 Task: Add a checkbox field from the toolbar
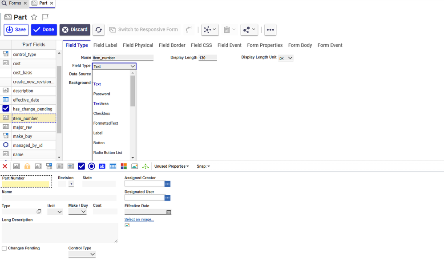coord(81,166)
